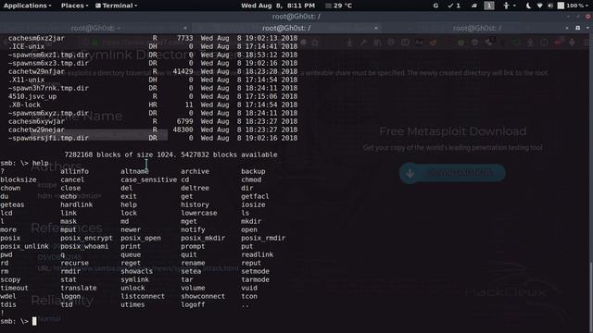The image size is (593, 333).
Task: Click the .ICE-unix directory entry
Action: tap(27, 46)
